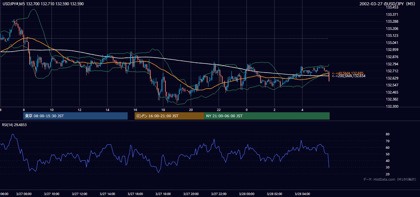This screenshot has width=420, height=197.
Task: Click the 3/28 04:00 time axis label
Action: 302,194
